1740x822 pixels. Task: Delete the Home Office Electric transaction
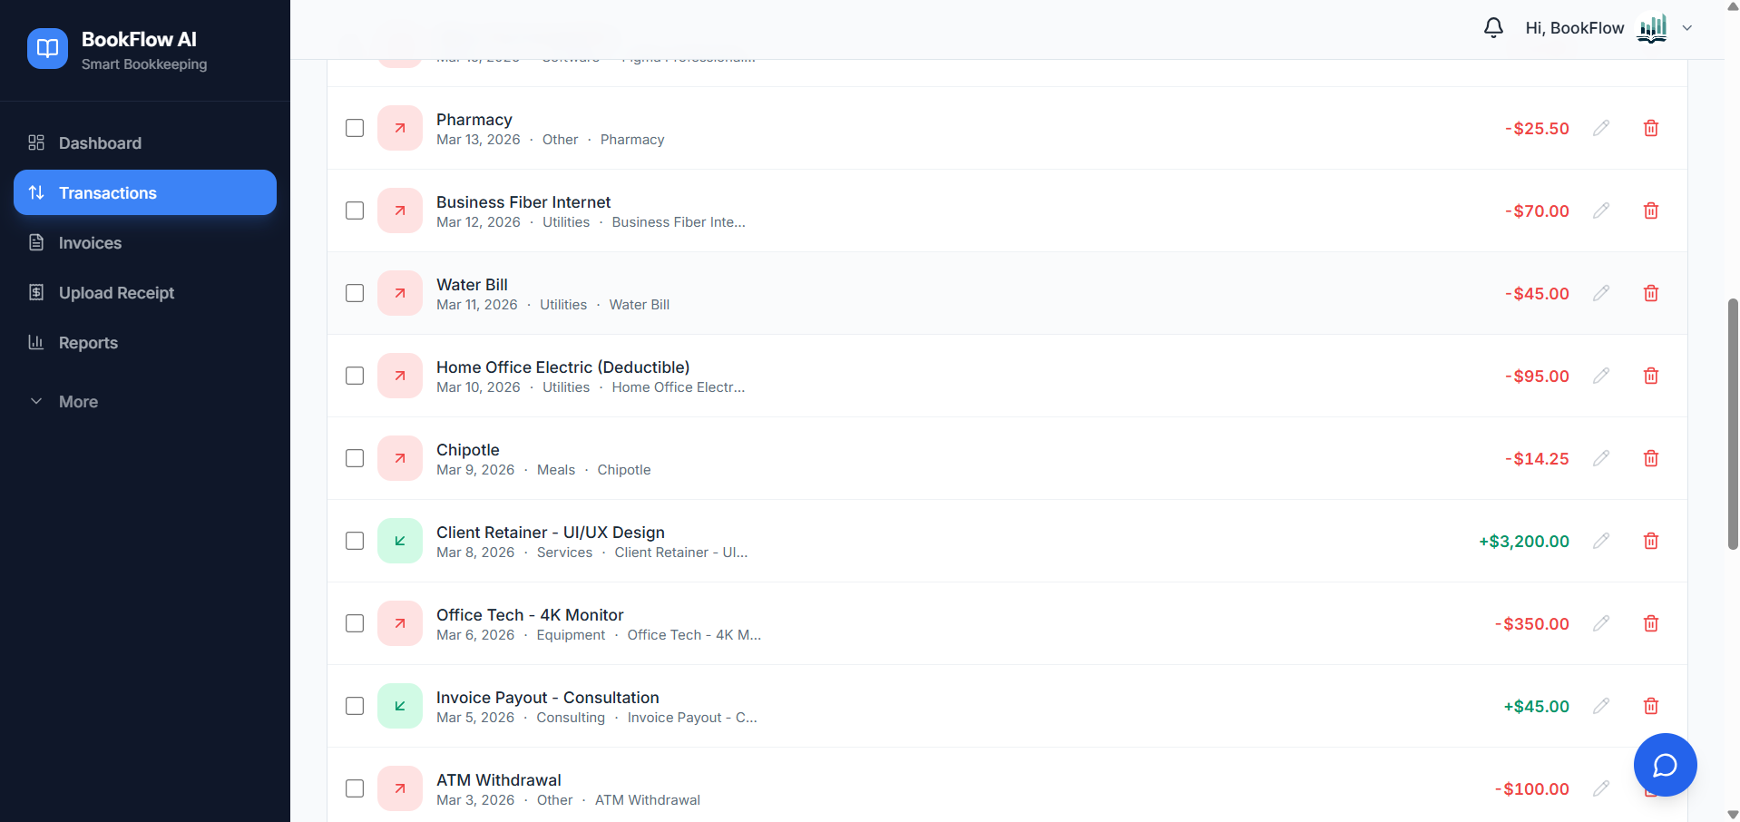tap(1651, 376)
